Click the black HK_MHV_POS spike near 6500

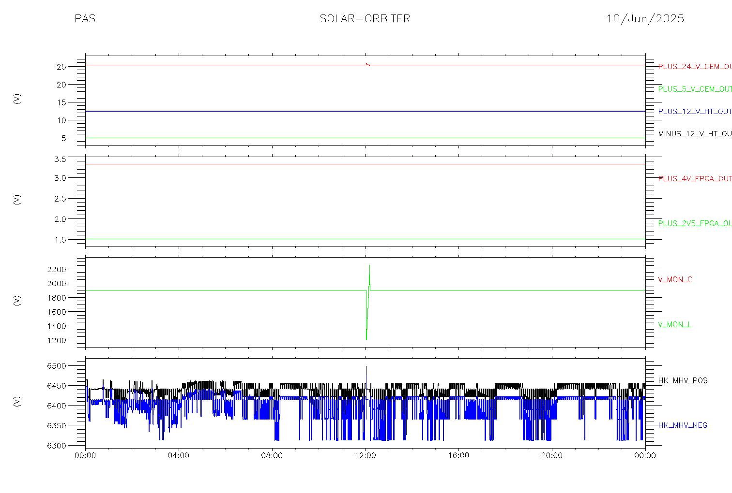tap(366, 367)
